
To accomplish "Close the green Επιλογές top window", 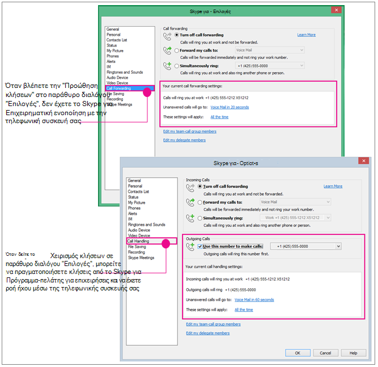I will [x=336, y=10].
